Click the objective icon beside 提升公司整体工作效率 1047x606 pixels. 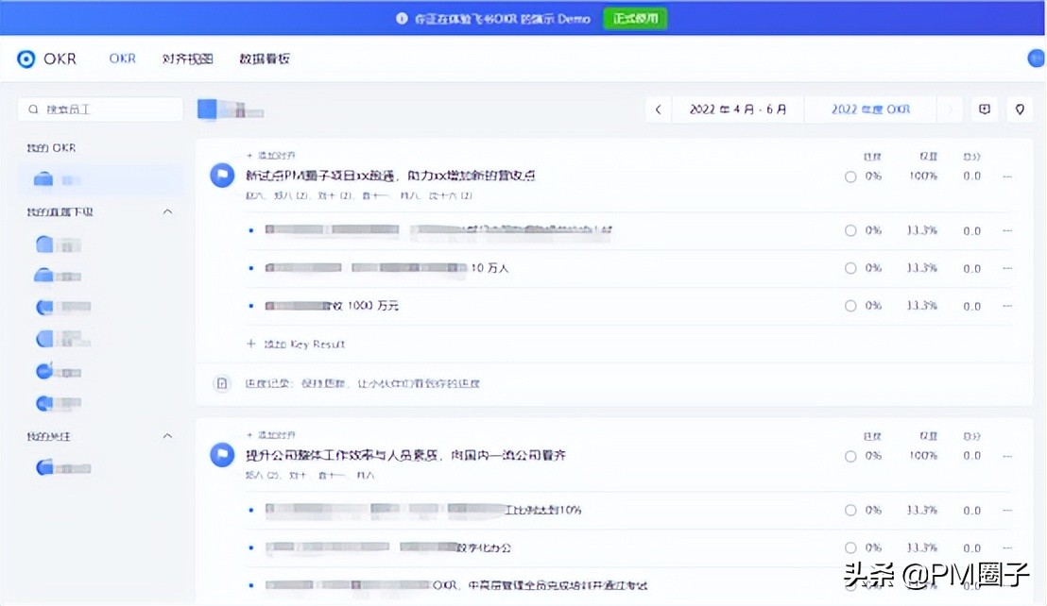(221, 456)
